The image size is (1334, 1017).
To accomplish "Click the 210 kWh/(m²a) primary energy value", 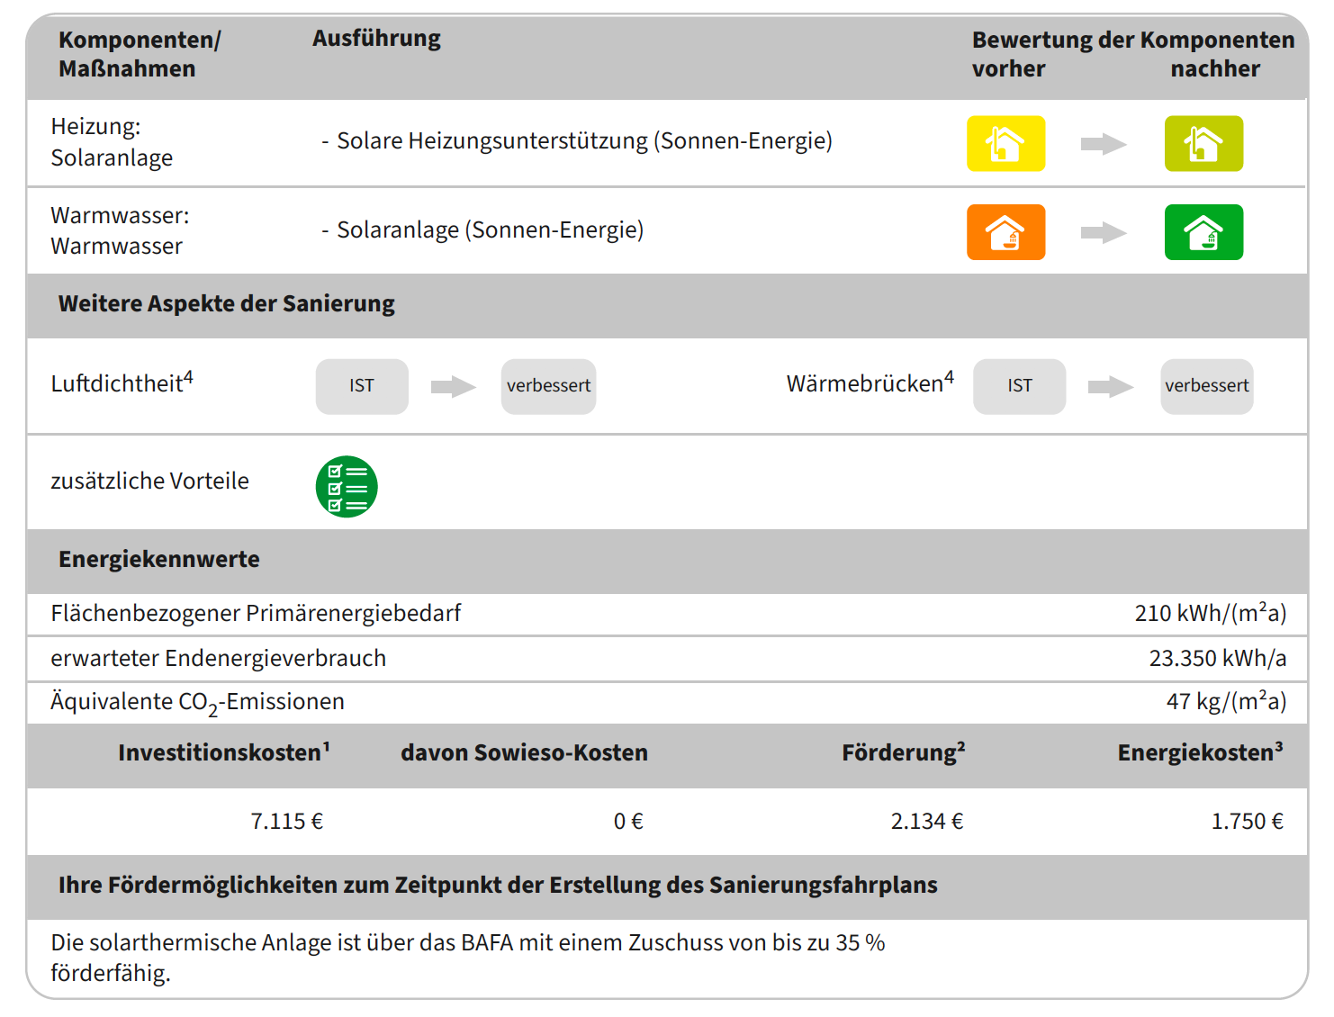I will pyautogui.click(x=1210, y=614).
